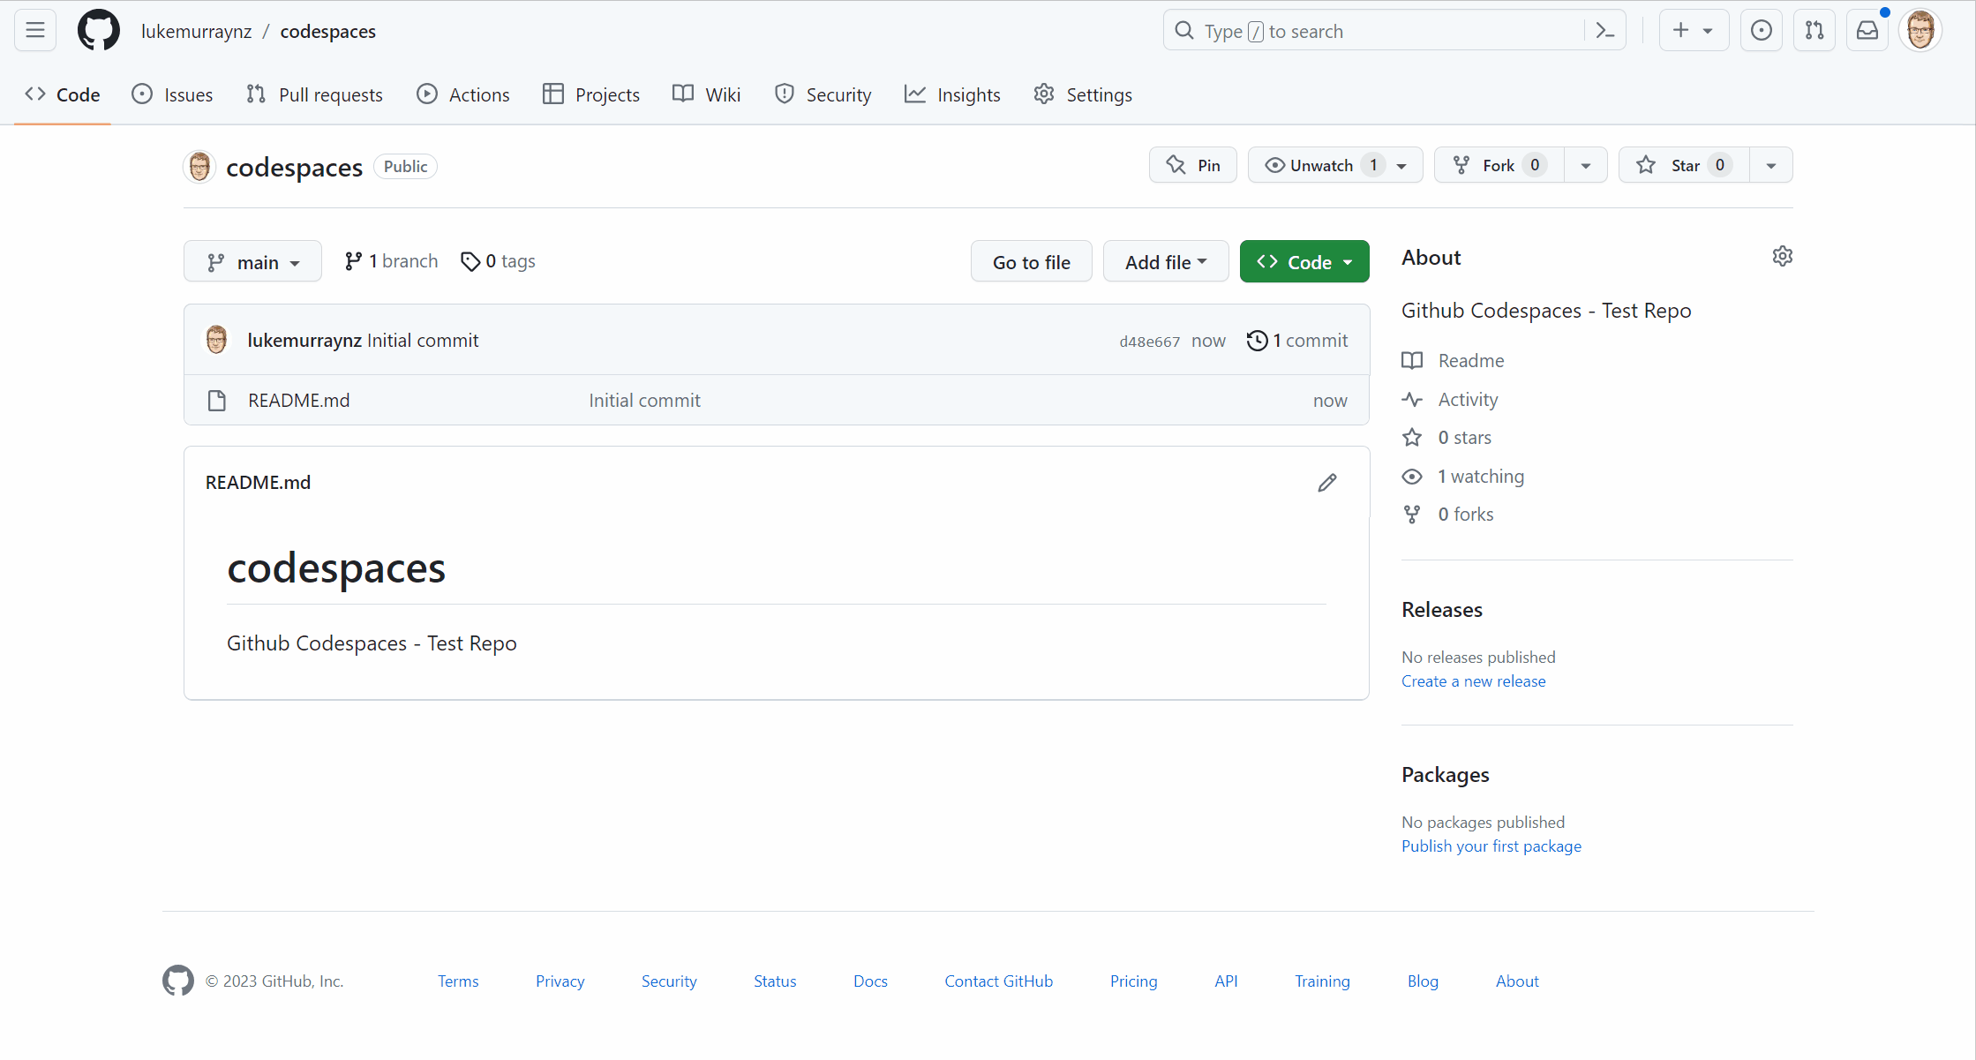Open the Add file dropdown
Screen dimensions: 1976x1060
click(x=1166, y=262)
